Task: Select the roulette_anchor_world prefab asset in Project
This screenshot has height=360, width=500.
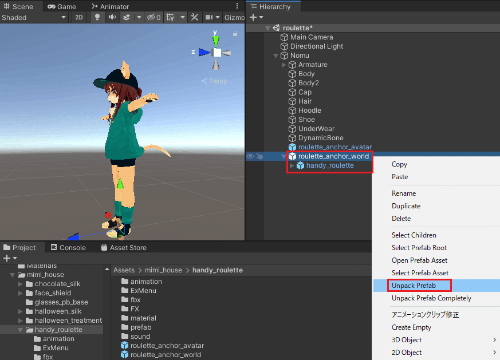Action: pos(166,355)
